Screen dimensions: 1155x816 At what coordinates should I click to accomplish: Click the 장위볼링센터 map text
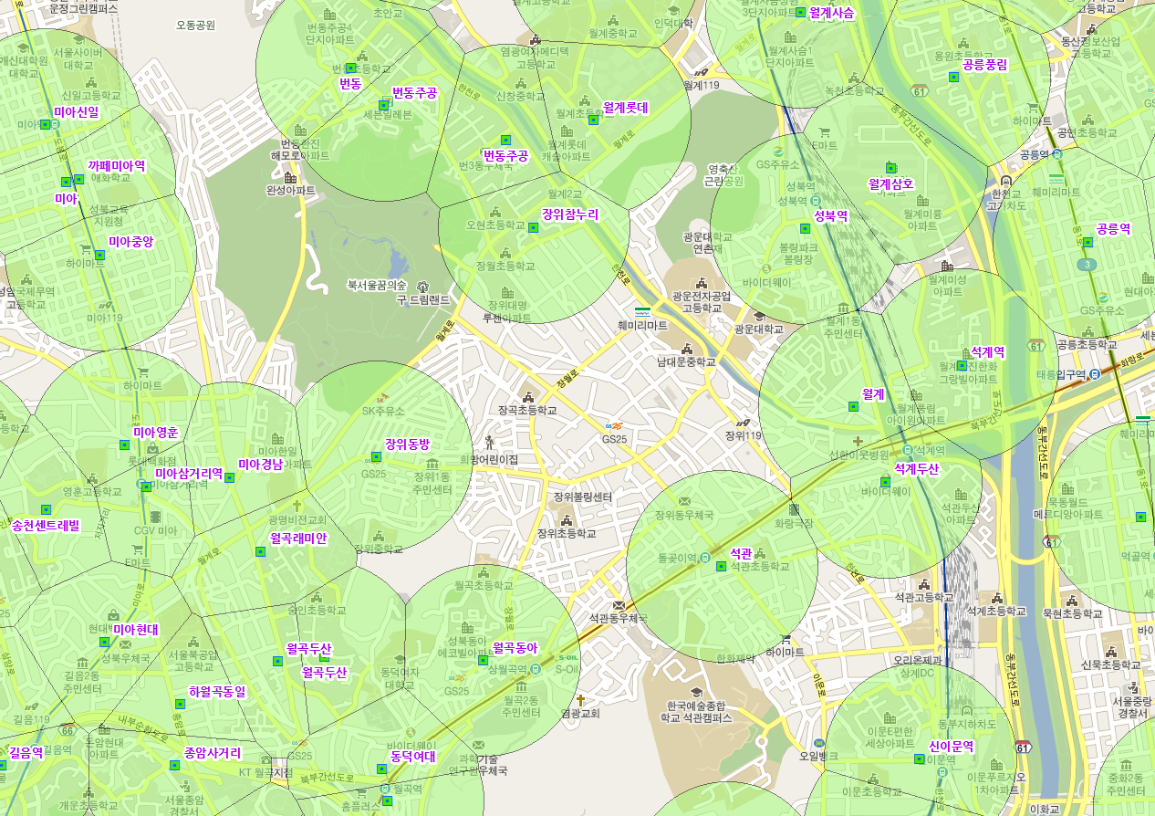[583, 497]
